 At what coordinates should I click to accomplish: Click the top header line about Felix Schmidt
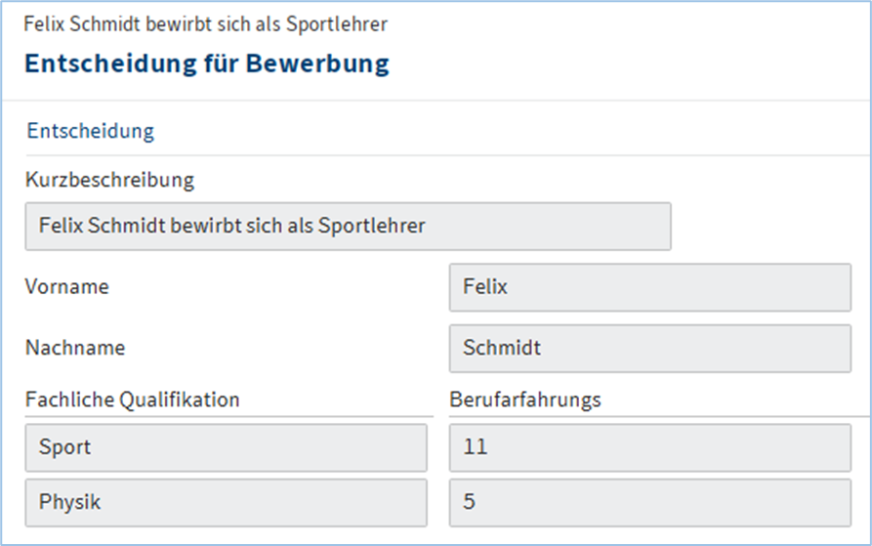(x=198, y=21)
